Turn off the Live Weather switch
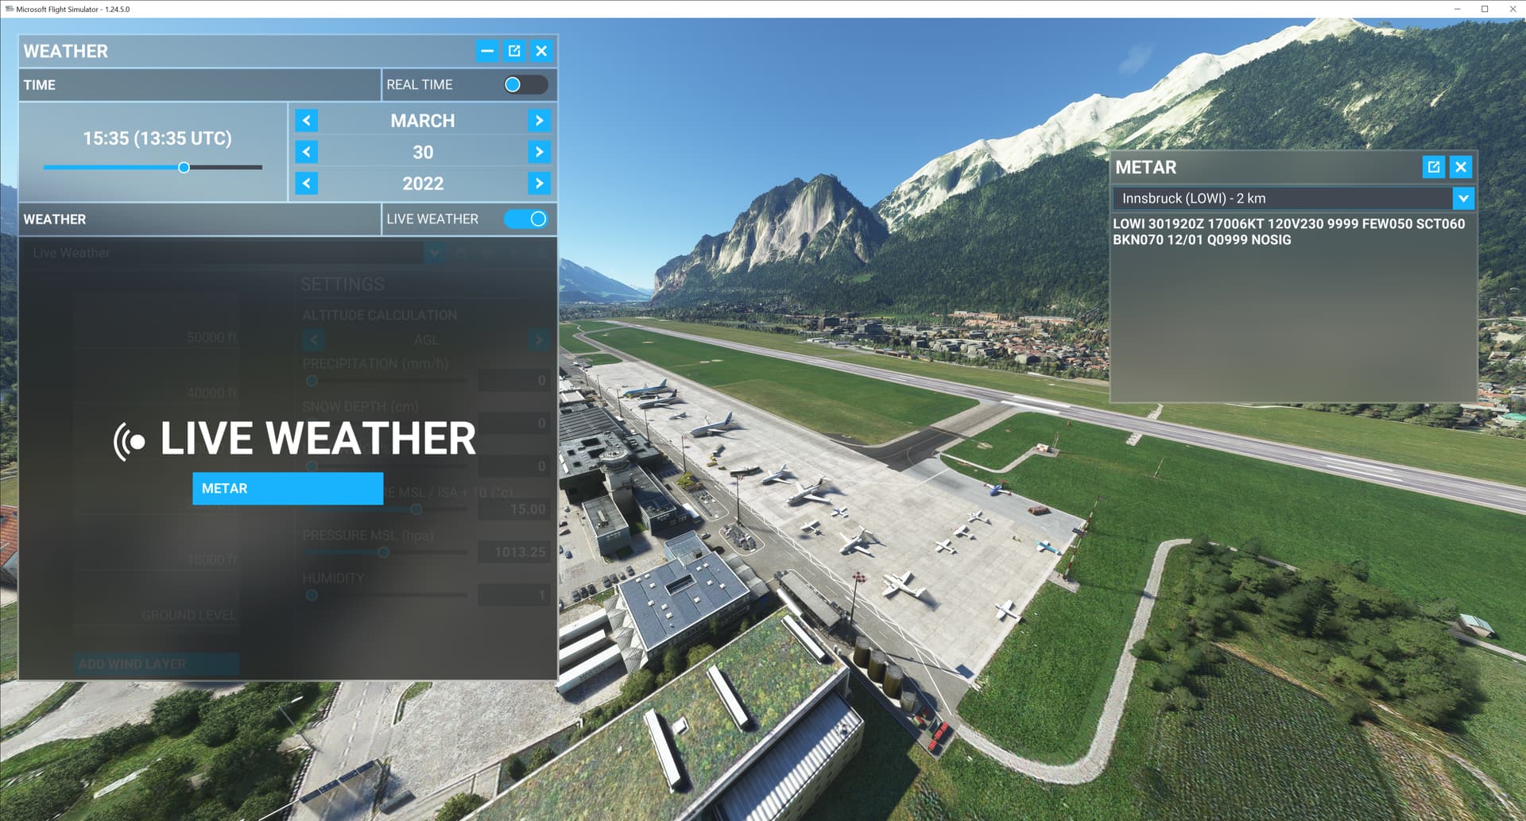 point(525,219)
